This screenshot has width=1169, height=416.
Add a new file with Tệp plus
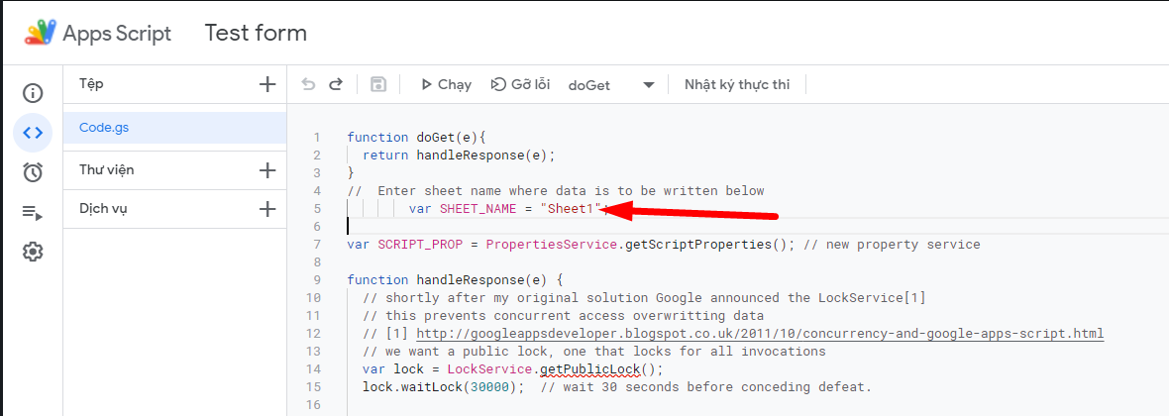tap(266, 84)
